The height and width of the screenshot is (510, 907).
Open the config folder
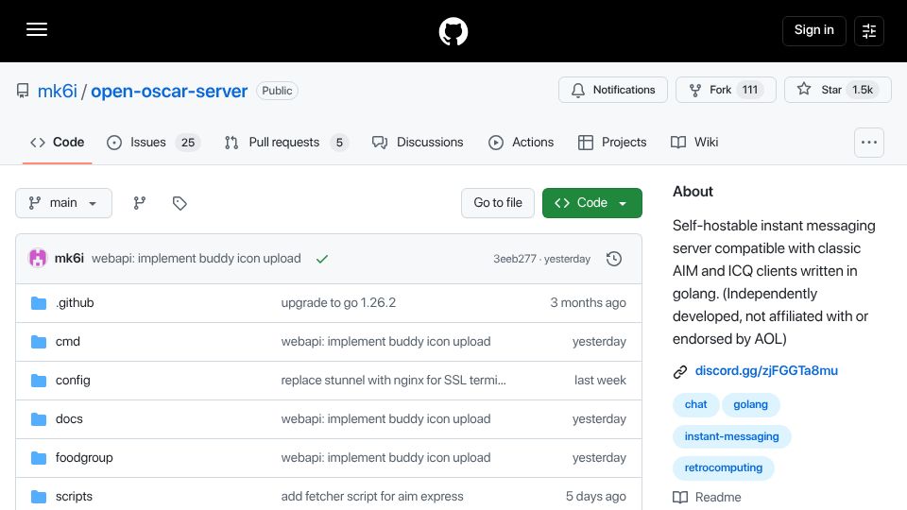pyautogui.click(x=73, y=381)
